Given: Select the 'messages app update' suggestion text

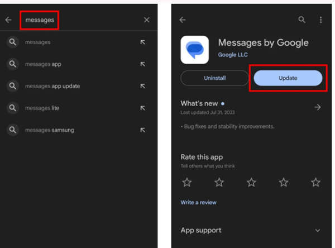Looking at the screenshot, I should click(52, 86).
